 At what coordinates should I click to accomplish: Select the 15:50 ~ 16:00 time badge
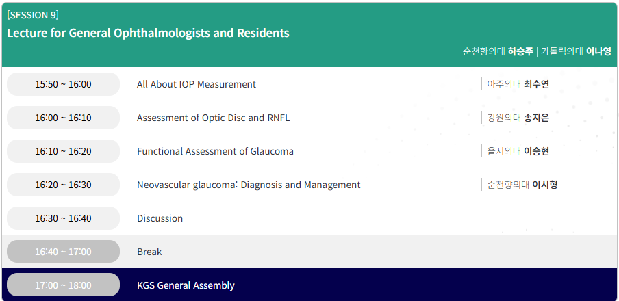click(x=63, y=84)
